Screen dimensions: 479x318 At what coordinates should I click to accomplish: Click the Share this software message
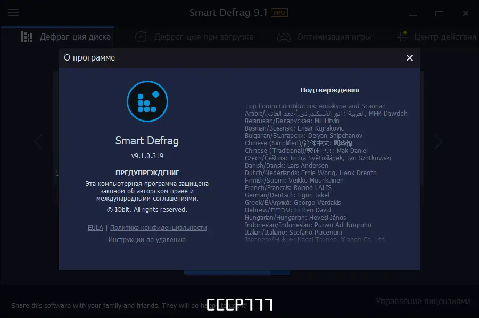tap(129, 305)
